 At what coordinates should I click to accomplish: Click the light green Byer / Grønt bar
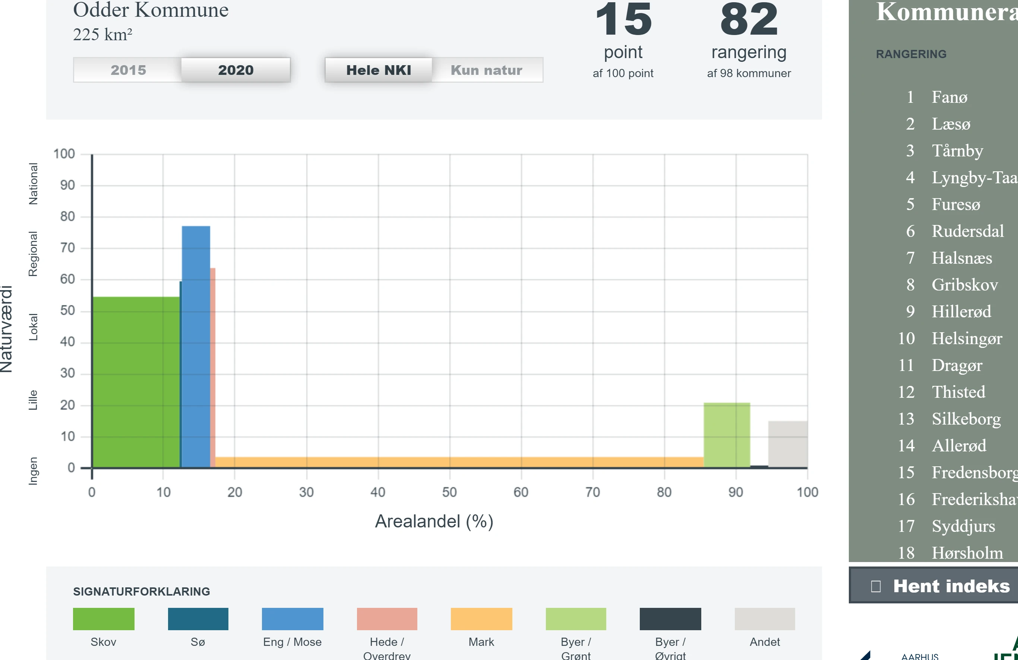tap(727, 435)
